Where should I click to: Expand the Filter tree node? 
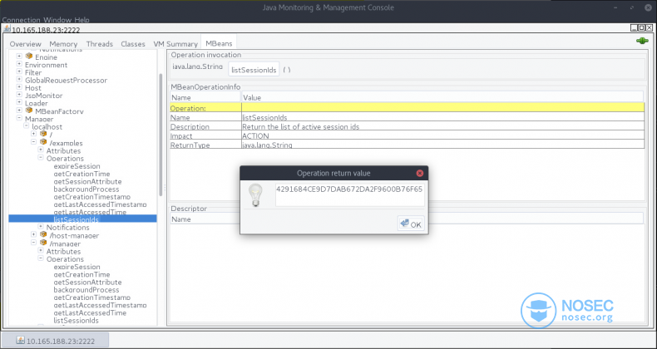tap(19, 71)
